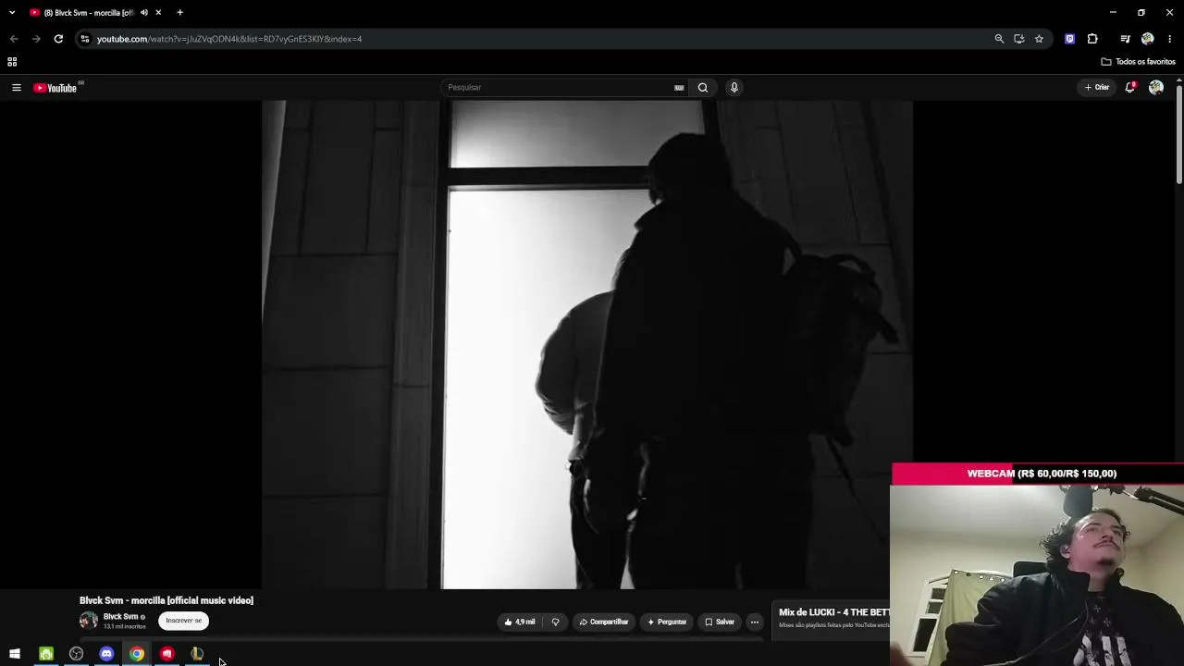Image resolution: width=1184 pixels, height=666 pixels.
Task: Open the red app icon in taskbar
Action: pos(166,654)
